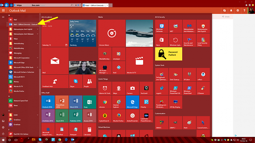The height and width of the screenshot is (143, 255).
Task: Launch the Notepad tile
Action: (x=75, y=129)
